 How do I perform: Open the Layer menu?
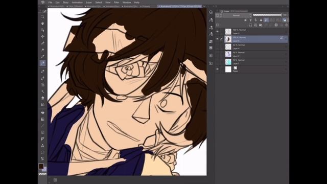coord(89,3)
